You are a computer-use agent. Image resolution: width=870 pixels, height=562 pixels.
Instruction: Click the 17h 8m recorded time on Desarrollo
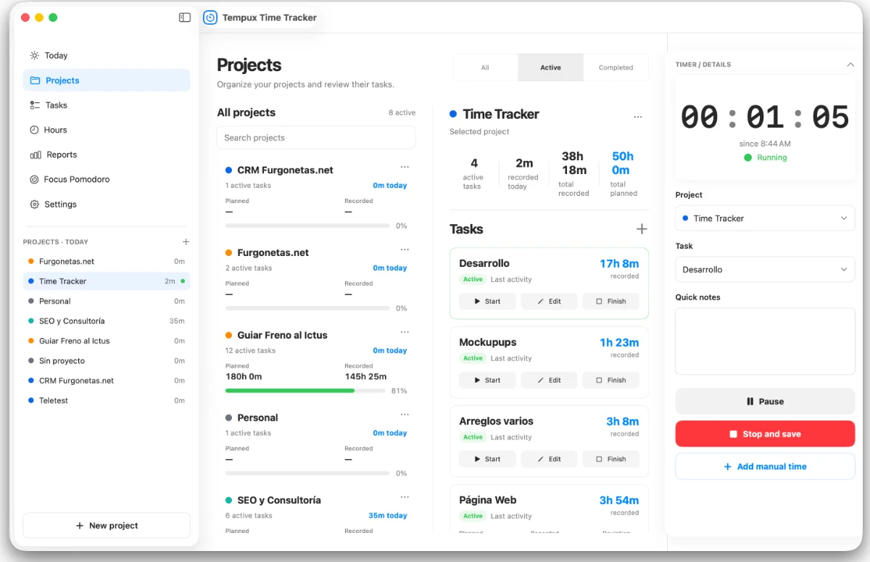[x=619, y=264]
